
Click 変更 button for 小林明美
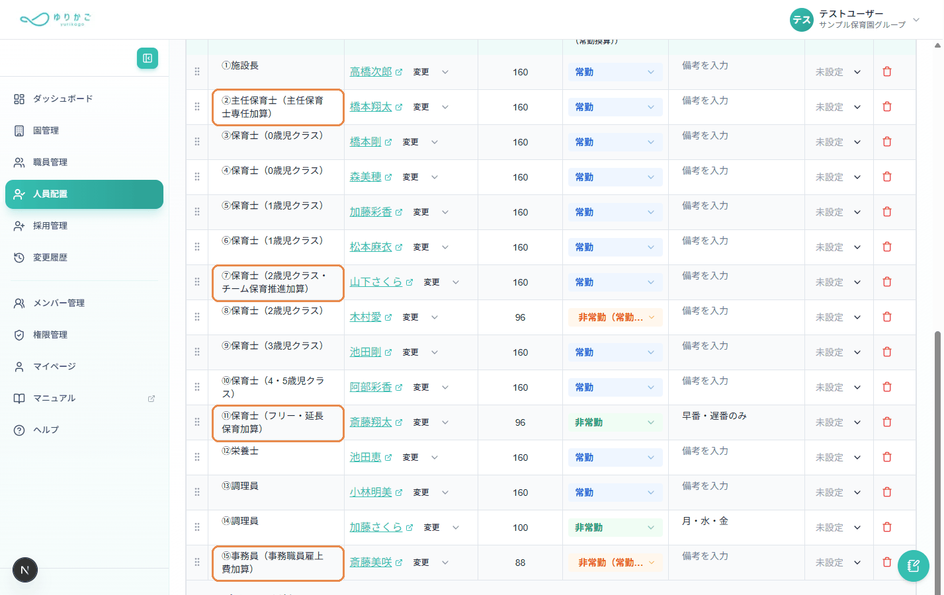421,493
